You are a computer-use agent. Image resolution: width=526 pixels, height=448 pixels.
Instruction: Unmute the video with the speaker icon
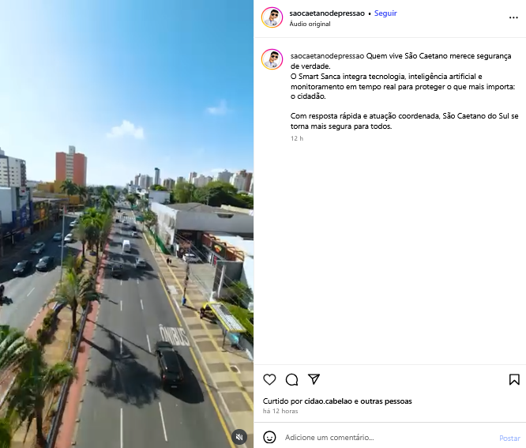coord(239,437)
